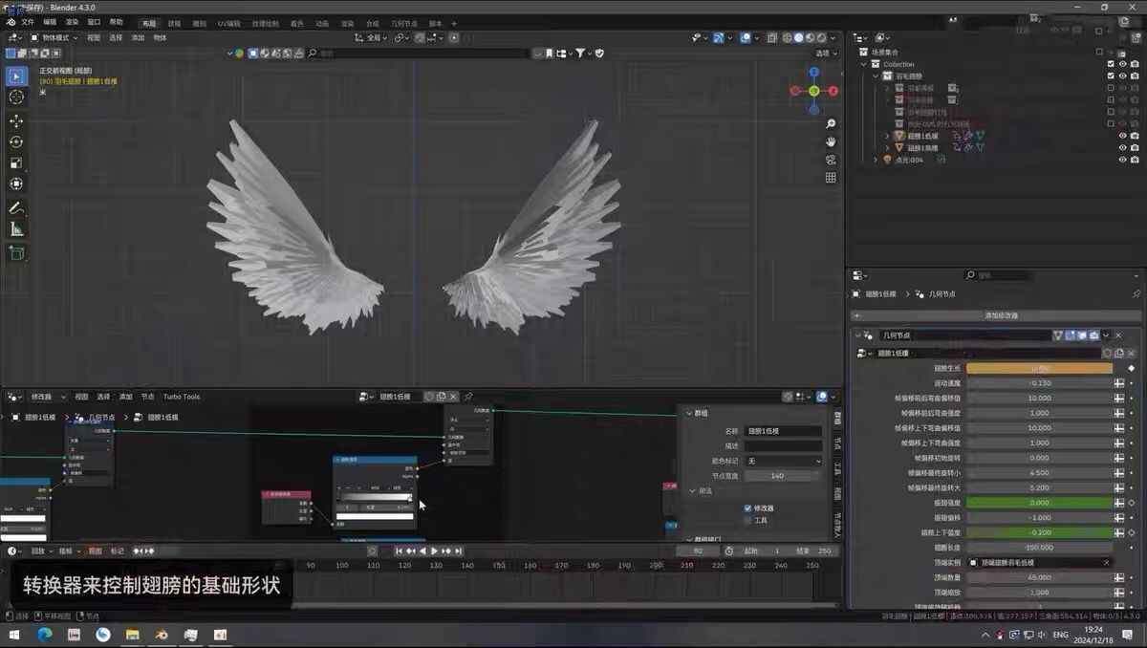1147x648 pixels.
Task: Pick the Scale tool
Action: pos(16,162)
